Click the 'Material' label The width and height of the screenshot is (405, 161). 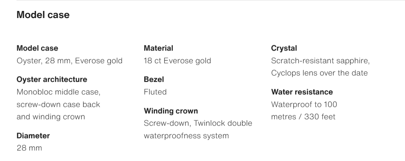coord(158,48)
